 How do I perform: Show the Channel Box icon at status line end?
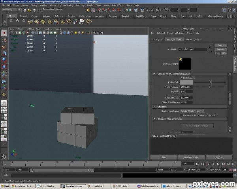pos(234,10)
